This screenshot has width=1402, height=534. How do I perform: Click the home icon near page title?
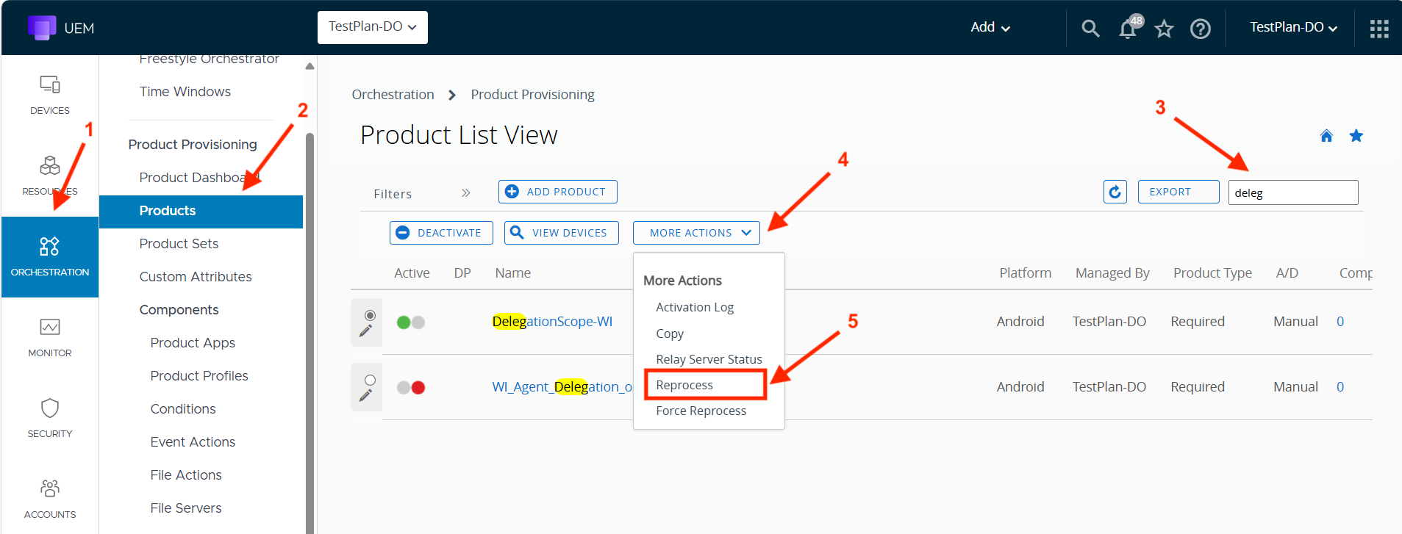pyautogui.click(x=1326, y=136)
